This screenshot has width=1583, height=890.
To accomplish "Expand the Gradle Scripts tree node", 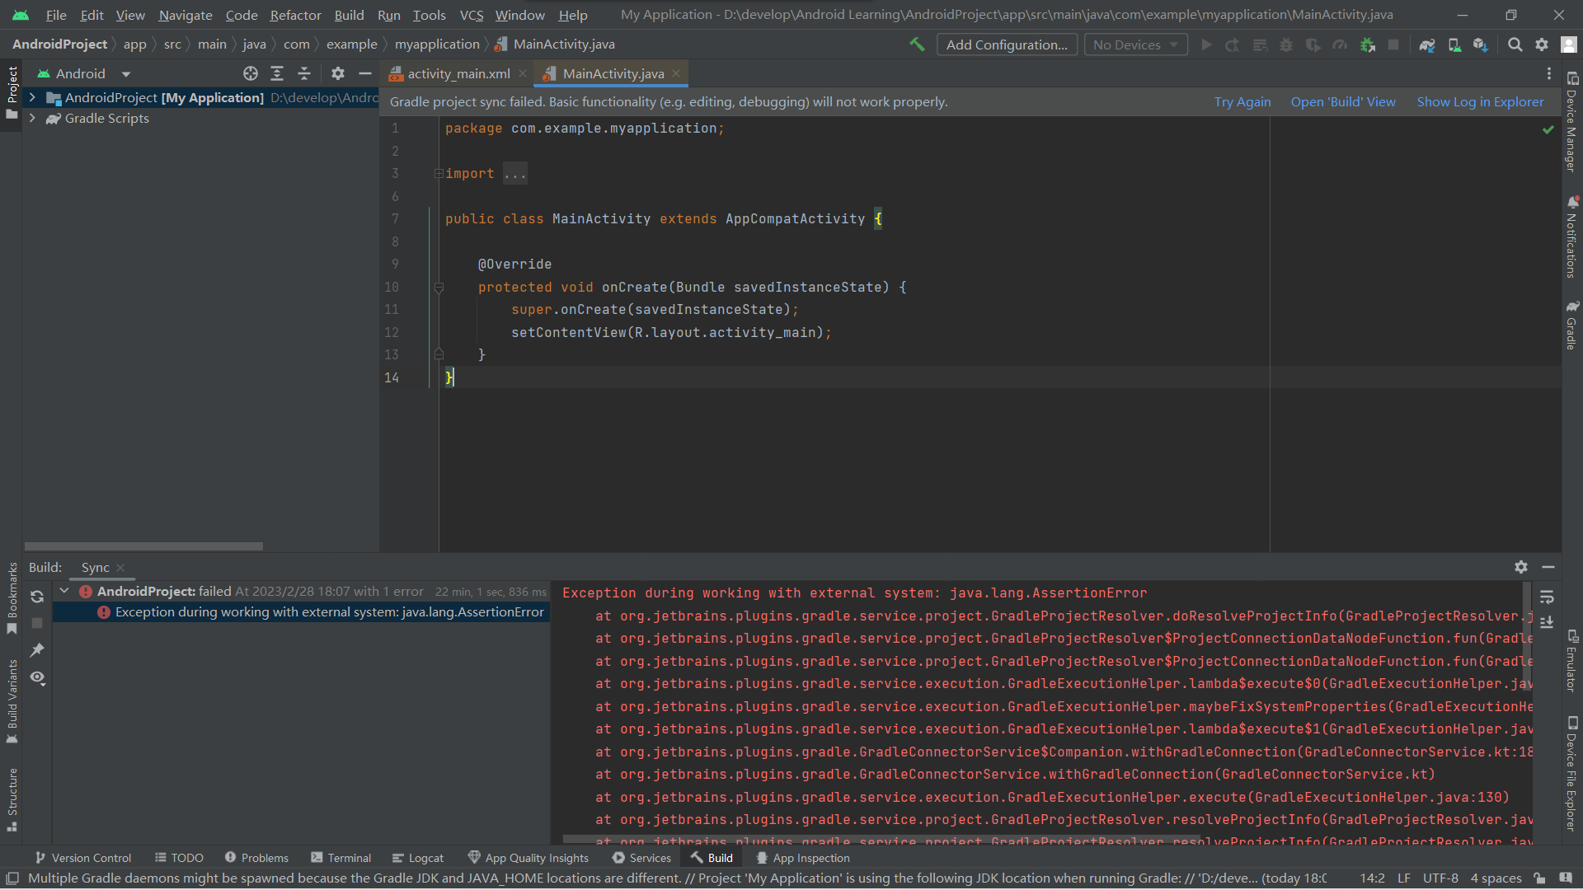I will pyautogui.click(x=32, y=119).
